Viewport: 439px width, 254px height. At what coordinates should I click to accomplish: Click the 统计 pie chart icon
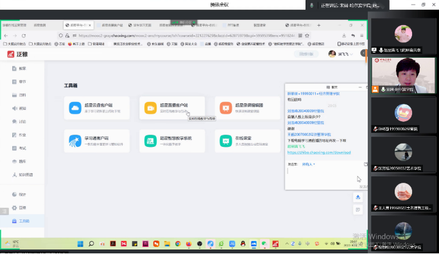[14, 194]
